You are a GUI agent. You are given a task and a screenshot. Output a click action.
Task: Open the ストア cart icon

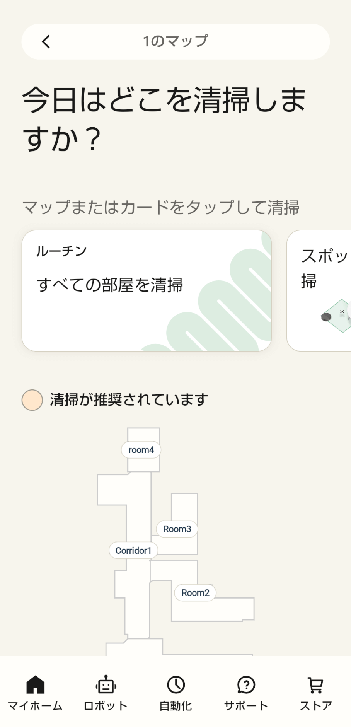316,685
